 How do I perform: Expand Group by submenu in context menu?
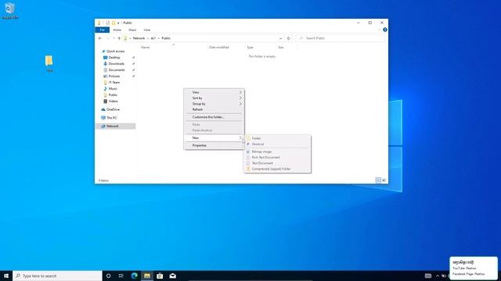click(214, 104)
